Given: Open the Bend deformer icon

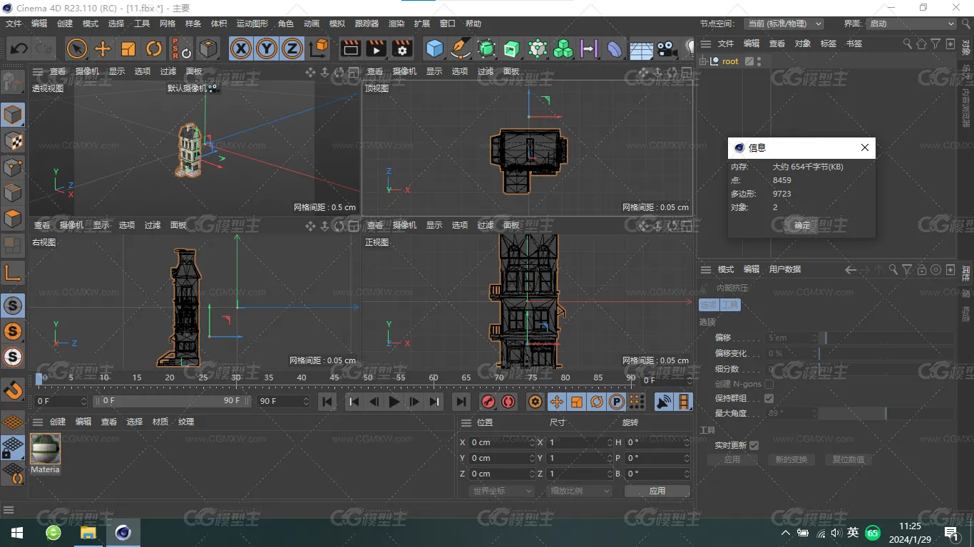Looking at the screenshot, I should pos(615,48).
